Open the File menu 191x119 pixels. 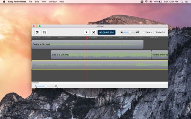[30, 2]
